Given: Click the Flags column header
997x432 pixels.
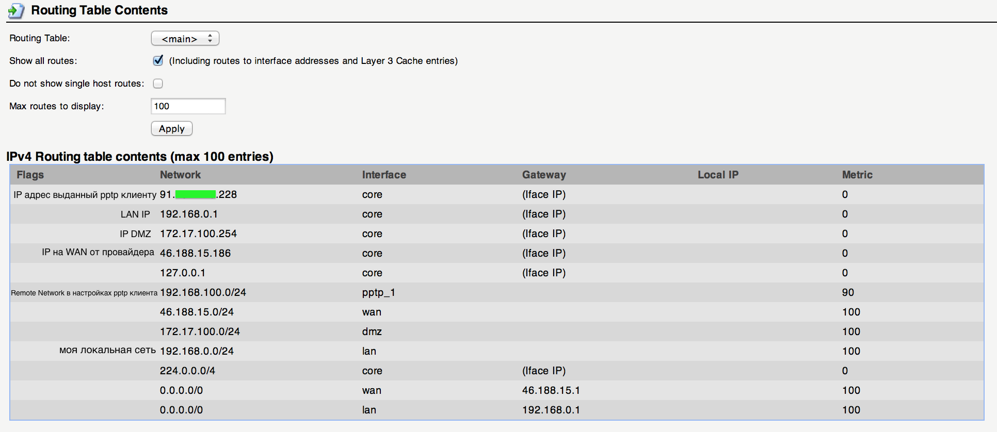Looking at the screenshot, I should coord(30,175).
